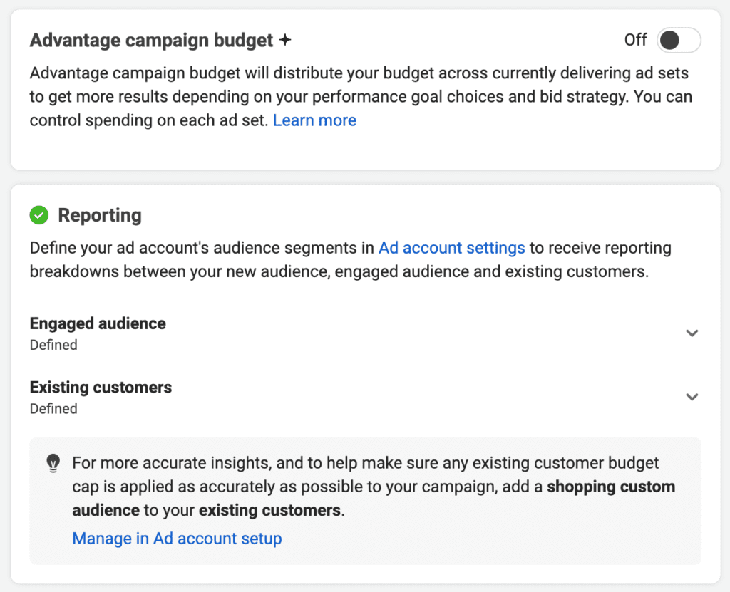Click the green checkmark icon next to Reporting

coord(39,215)
